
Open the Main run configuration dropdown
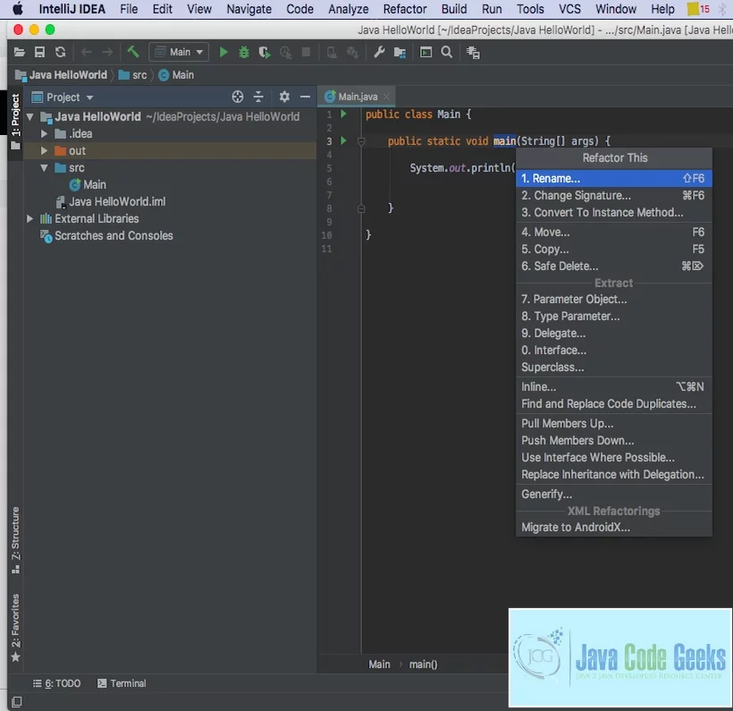[x=179, y=52]
